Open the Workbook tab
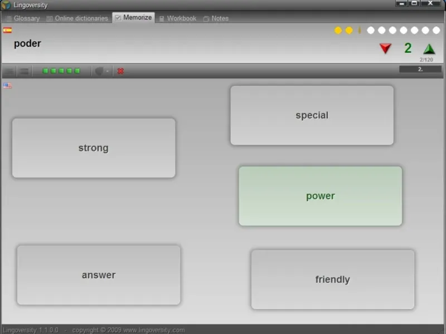This screenshot has width=446, height=334. point(178,18)
